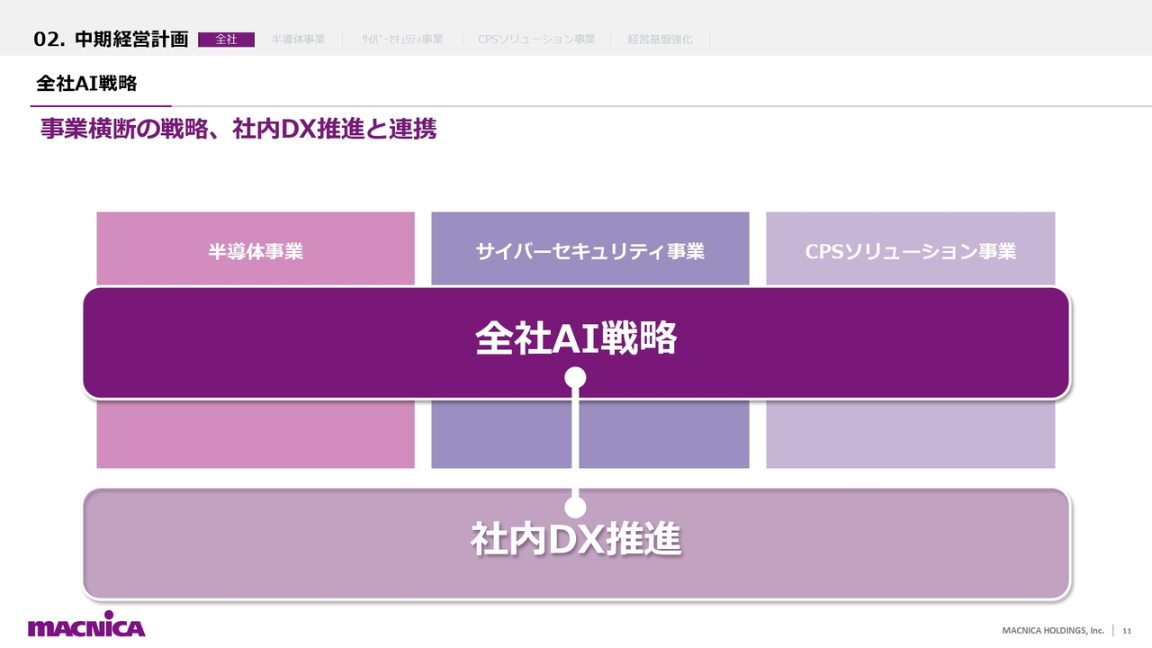The width and height of the screenshot is (1152, 648).
Task: Select the pink 半導体事業 box label
Action: (256, 252)
